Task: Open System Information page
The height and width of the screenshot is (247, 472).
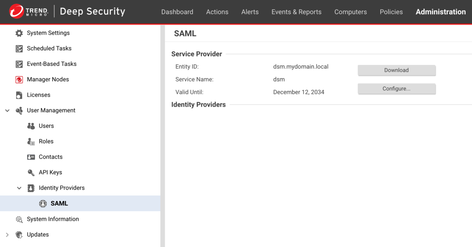Action: click(53, 219)
